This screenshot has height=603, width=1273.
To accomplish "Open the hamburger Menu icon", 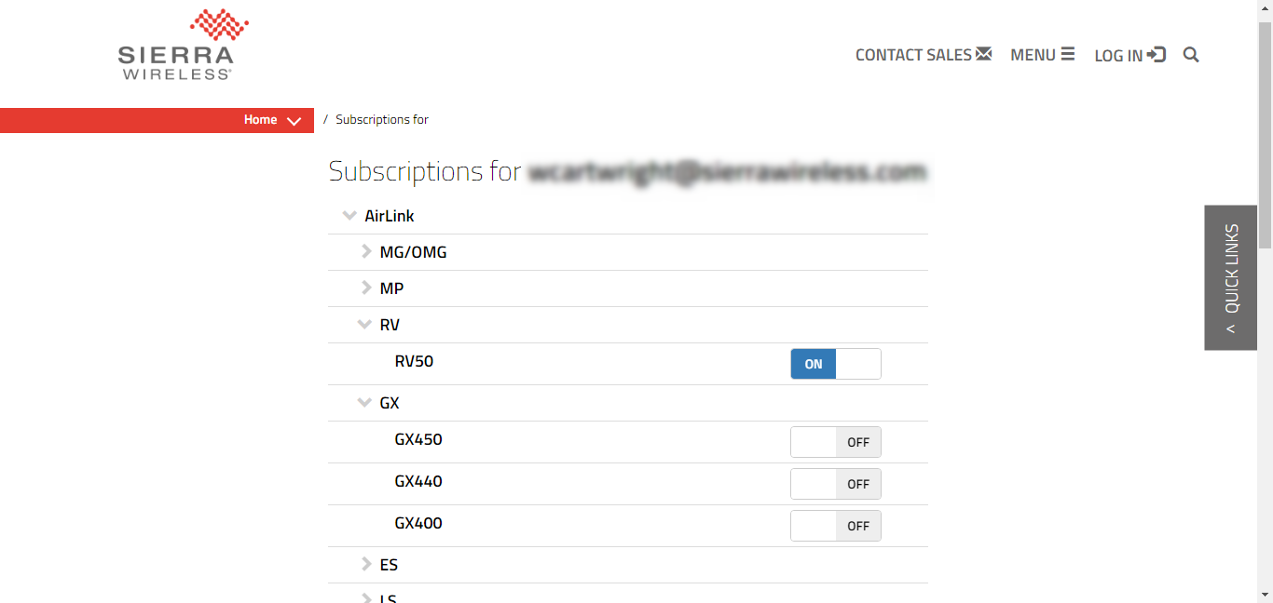I will [x=1067, y=54].
